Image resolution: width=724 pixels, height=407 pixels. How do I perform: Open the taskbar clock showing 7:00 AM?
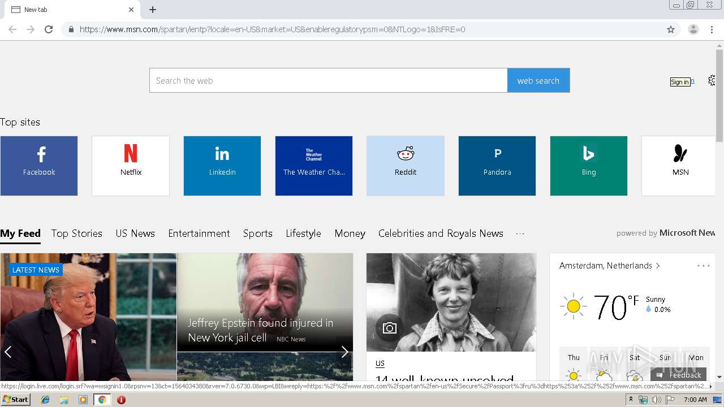tap(695, 400)
